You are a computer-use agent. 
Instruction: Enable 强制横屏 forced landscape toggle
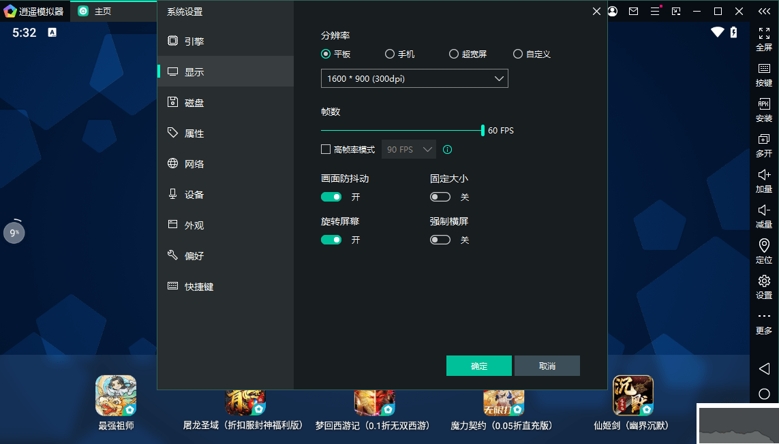coord(440,240)
